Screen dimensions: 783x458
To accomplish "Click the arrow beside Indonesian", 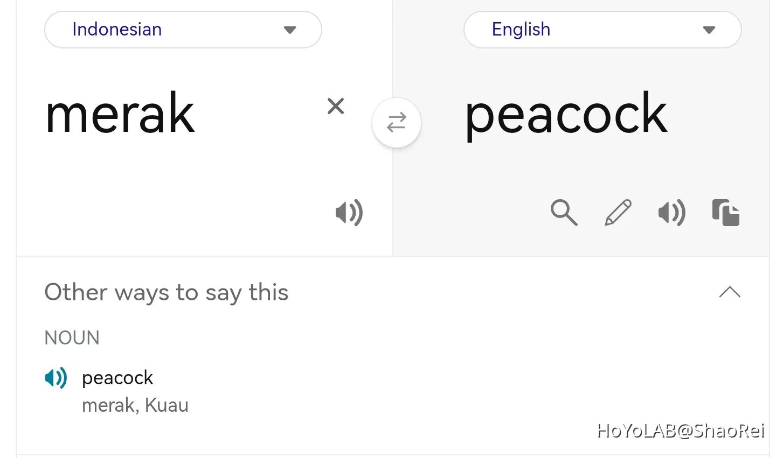I will (290, 30).
